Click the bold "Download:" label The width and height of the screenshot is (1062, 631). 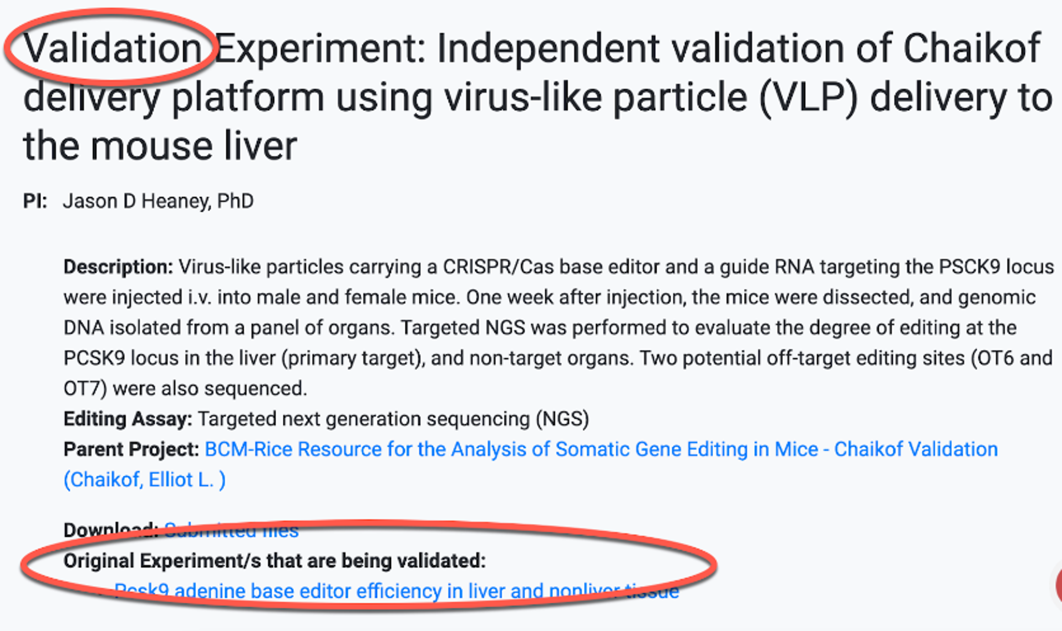pyautogui.click(x=110, y=530)
